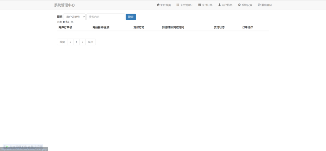Click the blue 搜索 button
This screenshot has width=326, height=151.
coord(131,17)
